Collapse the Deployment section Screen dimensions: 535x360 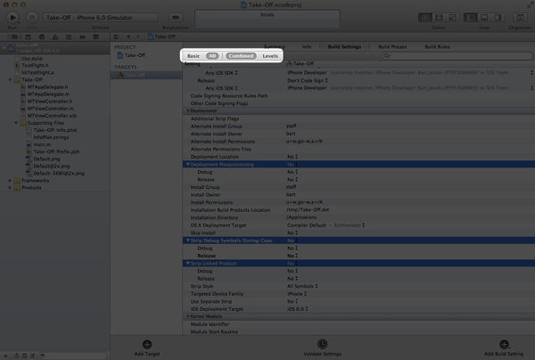pos(187,110)
